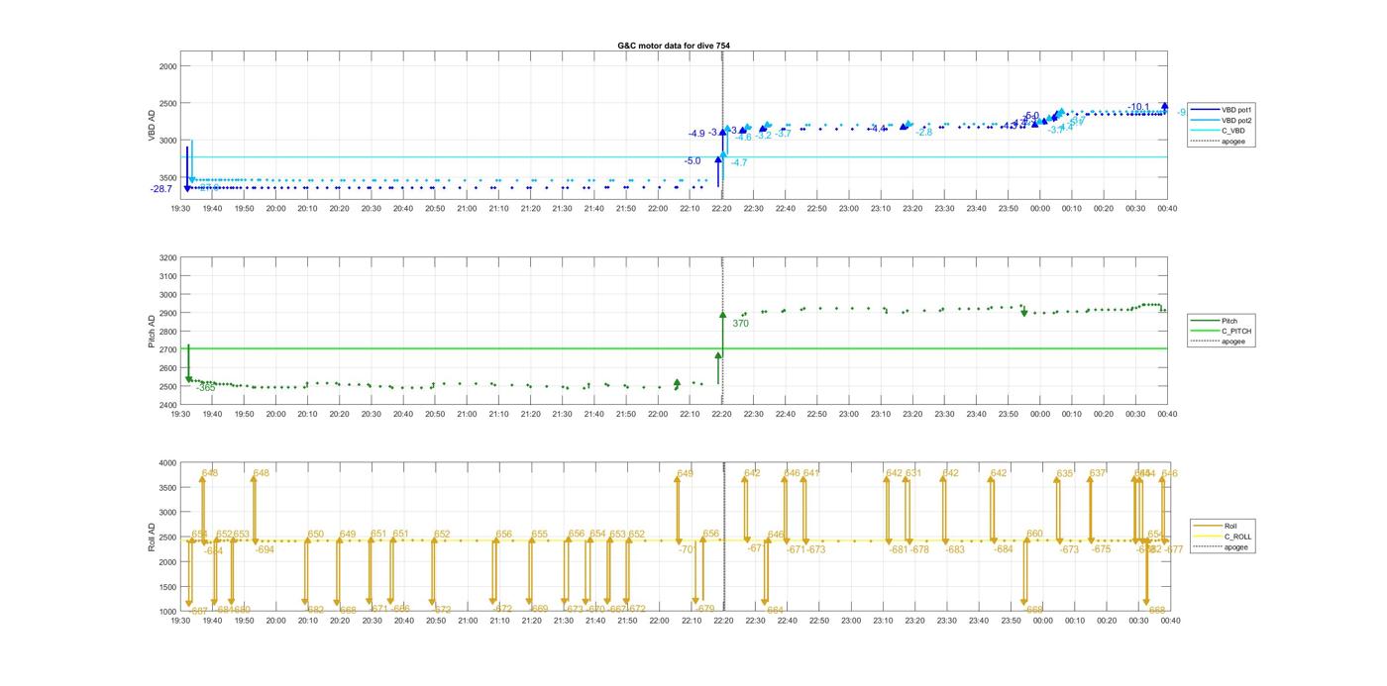The width and height of the screenshot is (1387, 686).
Task: Click the "VBD AD" y-axis label
Action: 153,127
